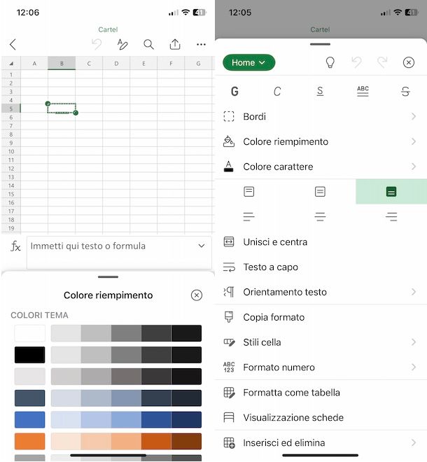Tap the Bordi dashed square icon
This screenshot has height=462, width=427.
point(229,116)
